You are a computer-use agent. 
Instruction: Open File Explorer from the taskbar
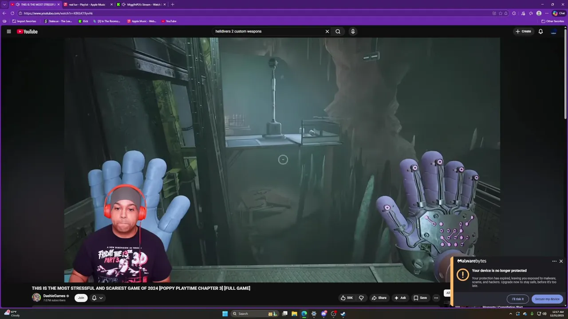point(294,314)
